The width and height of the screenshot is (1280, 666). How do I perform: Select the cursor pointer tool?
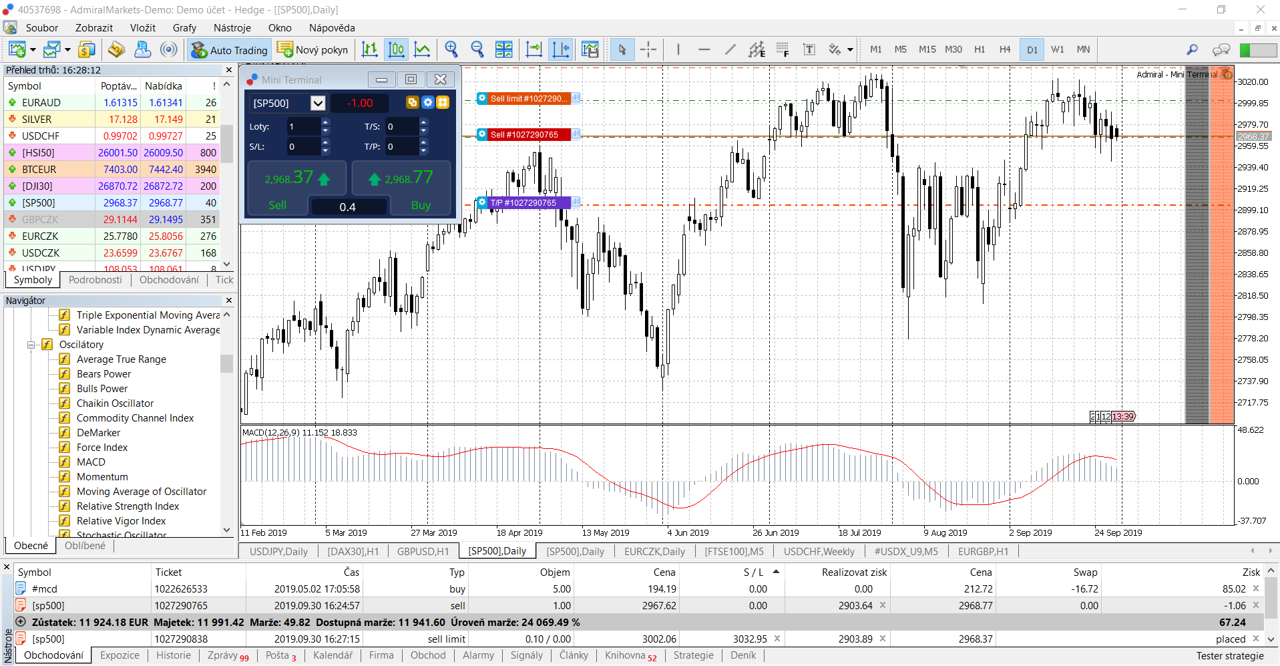point(622,49)
